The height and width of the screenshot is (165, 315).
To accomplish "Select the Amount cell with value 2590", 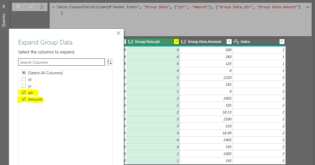I will click(x=206, y=119).
